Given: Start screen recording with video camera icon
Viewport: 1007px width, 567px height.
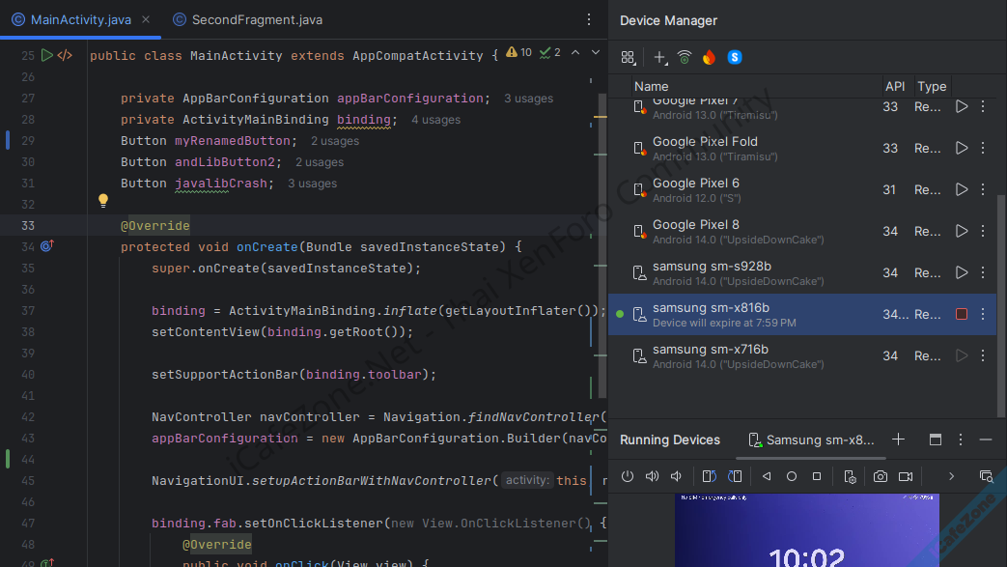Looking at the screenshot, I should (906, 476).
